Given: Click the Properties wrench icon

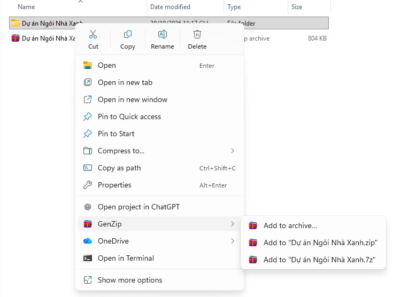Looking at the screenshot, I should click(x=88, y=185).
